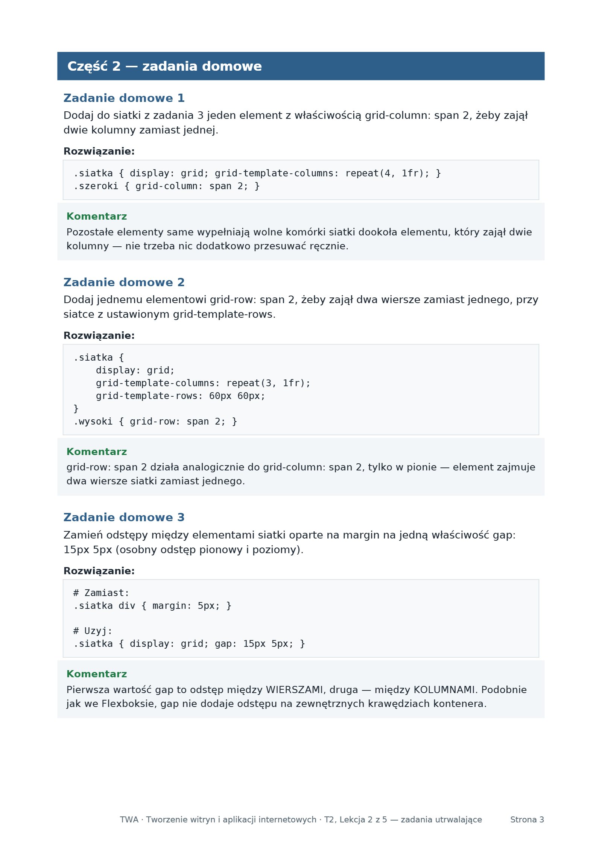602x851 pixels.
Task: Click the first 'Rozwiązanie:' label
Action: (99, 152)
